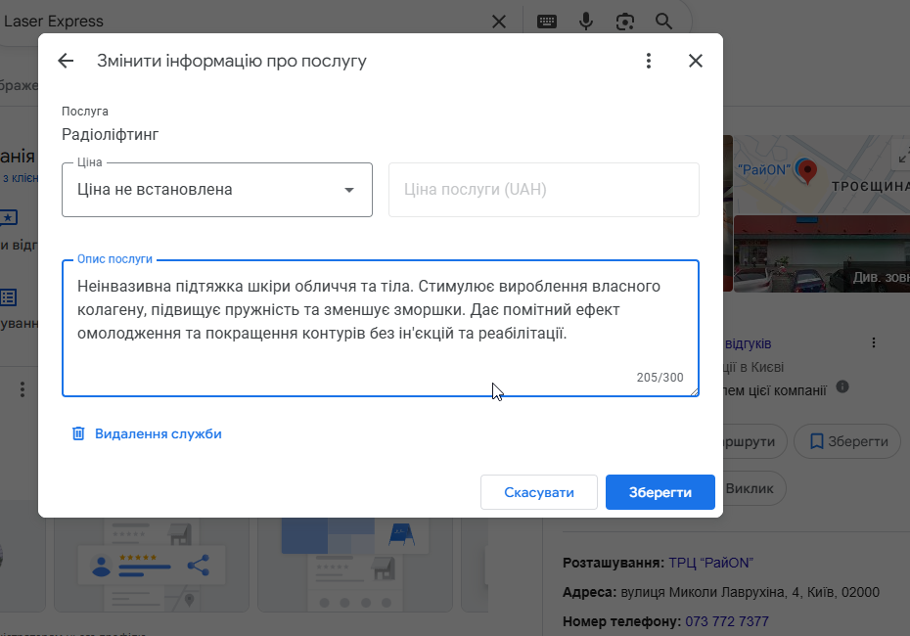Open the left-side three-dot menu behind dialog
Image resolution: width=910 pixels, height=636 pixels.
click(23, 389)
